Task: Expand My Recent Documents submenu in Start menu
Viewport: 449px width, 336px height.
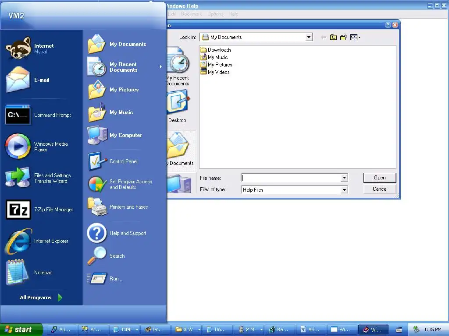Action: tap(125, 67)
